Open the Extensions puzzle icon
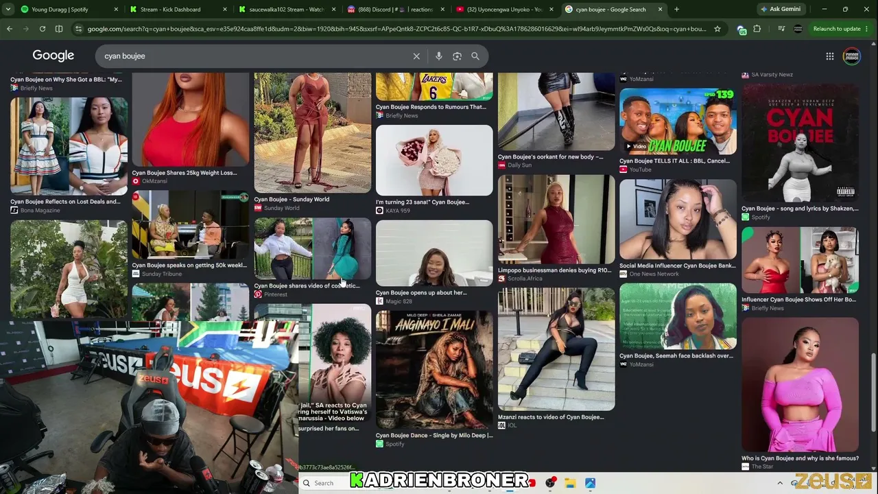878x494 pixels. coord(757,29)
